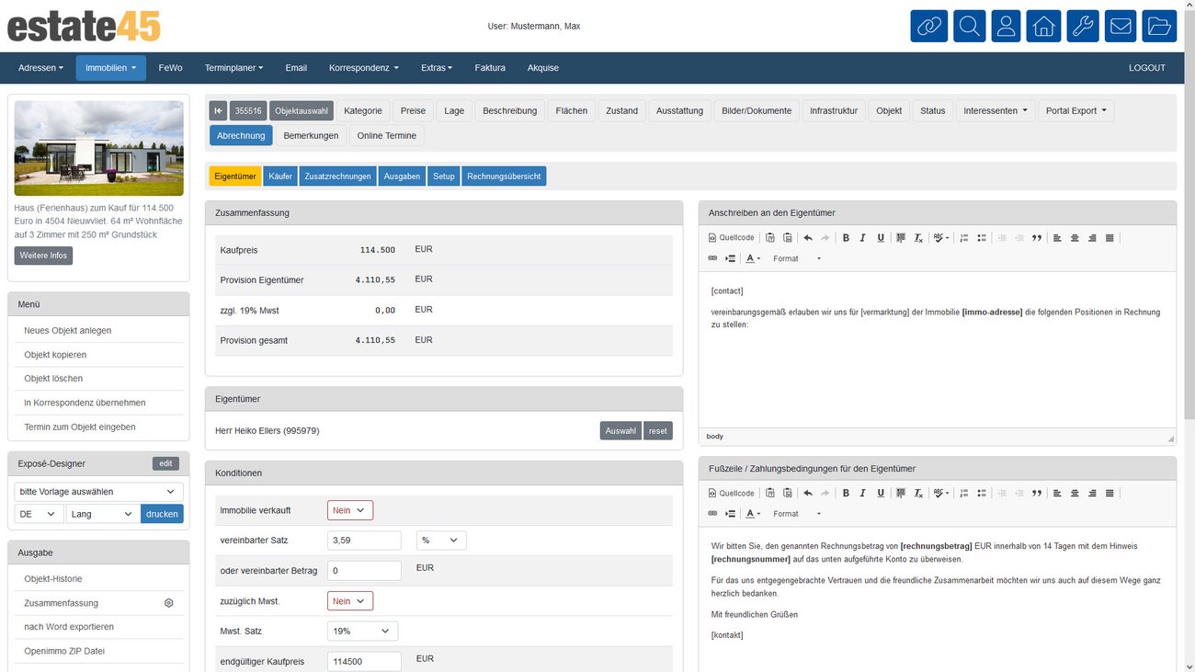The image size is (1195, 672).
Task: Insert bullet list in Anschreiben editor
Action: coord(982,238)
